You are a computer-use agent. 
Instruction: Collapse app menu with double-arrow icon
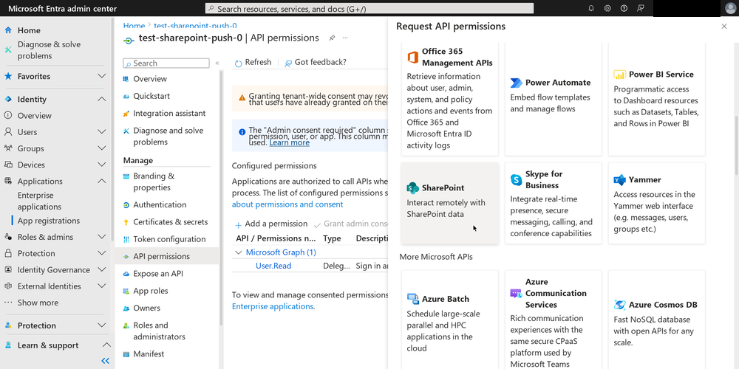[217, 63]
